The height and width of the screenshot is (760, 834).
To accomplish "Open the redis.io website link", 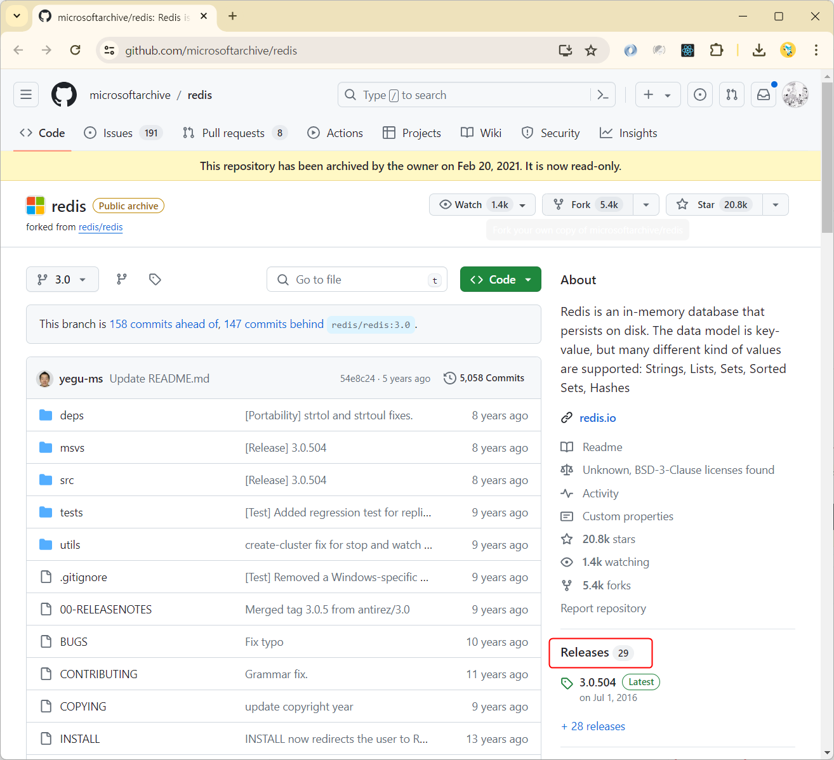I will click(597, 418).
